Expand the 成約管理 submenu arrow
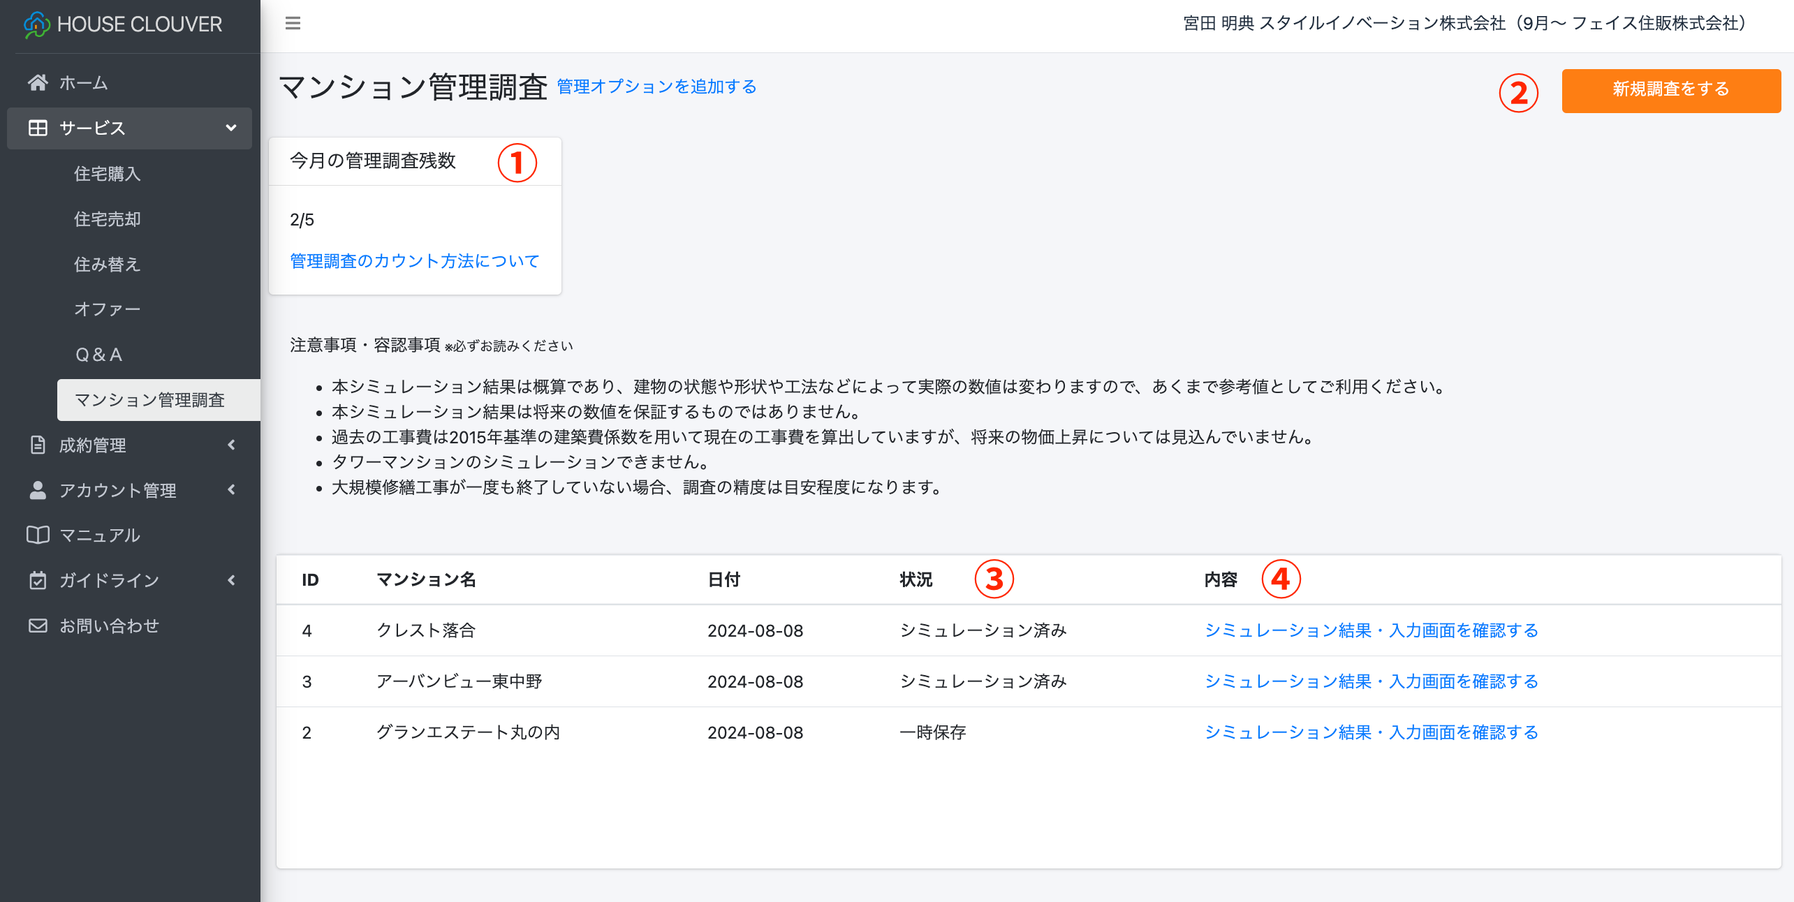The height and width of the screenshot is (902, 1794). click(x=231, y=445)
